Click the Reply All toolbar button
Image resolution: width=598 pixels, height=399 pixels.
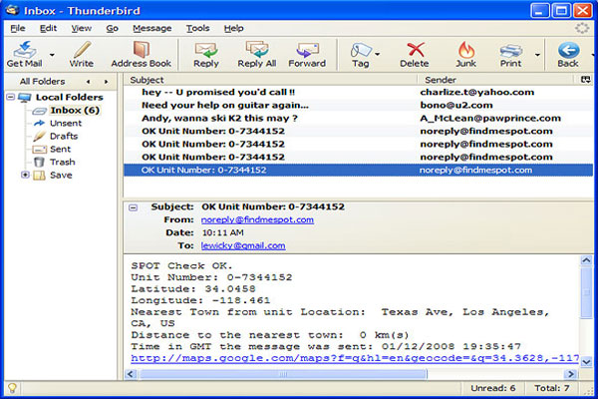tap(257, 54)
